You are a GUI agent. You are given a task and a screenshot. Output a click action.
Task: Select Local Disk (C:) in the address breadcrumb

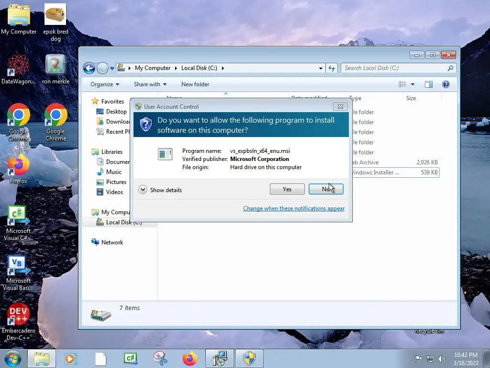pos(199,68)
